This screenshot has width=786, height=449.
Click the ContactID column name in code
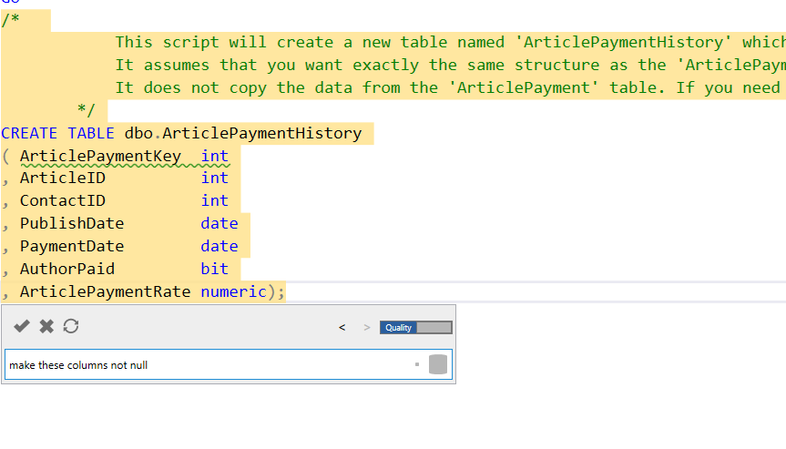[x=62, y=201]
